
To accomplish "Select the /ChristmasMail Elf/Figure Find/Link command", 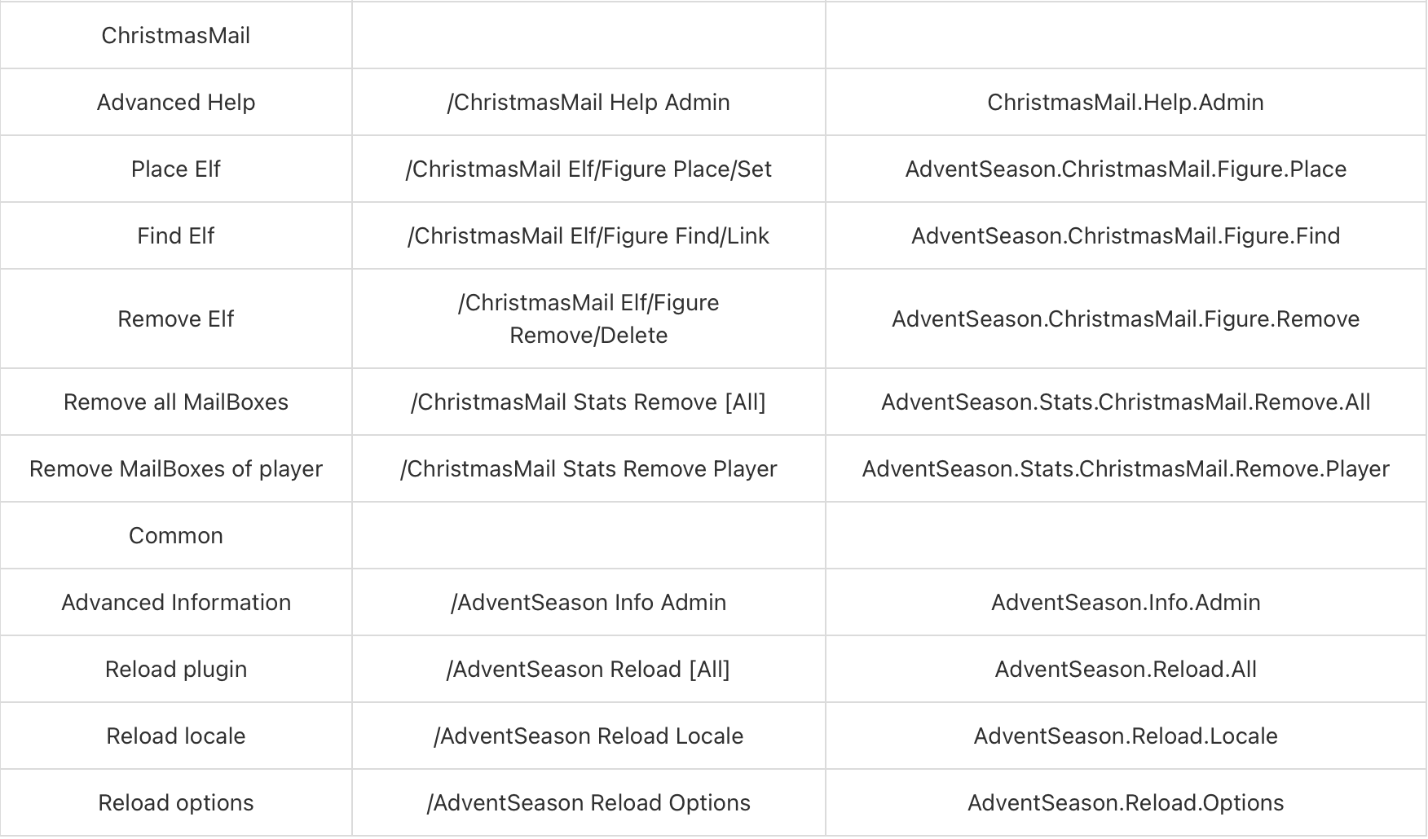I will click(x=588, y=236).
